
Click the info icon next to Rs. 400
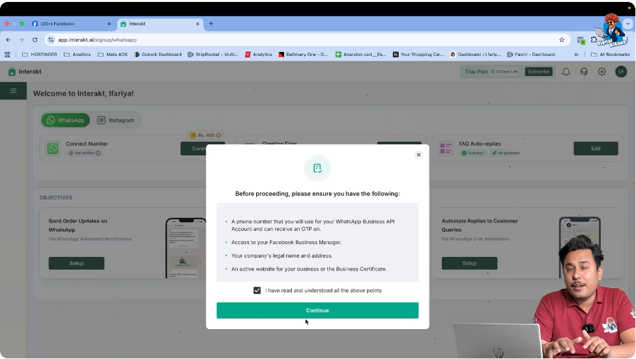tap(219, 135)
